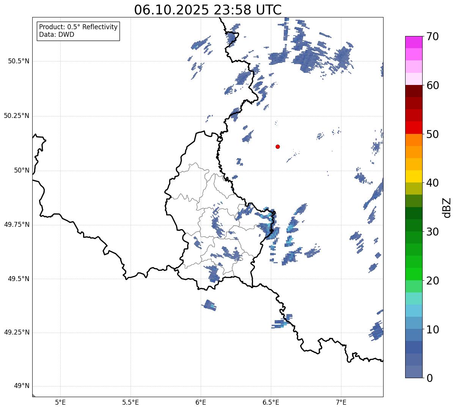Click the bright green colorbar swatch above 20

(x=414, y=274)
